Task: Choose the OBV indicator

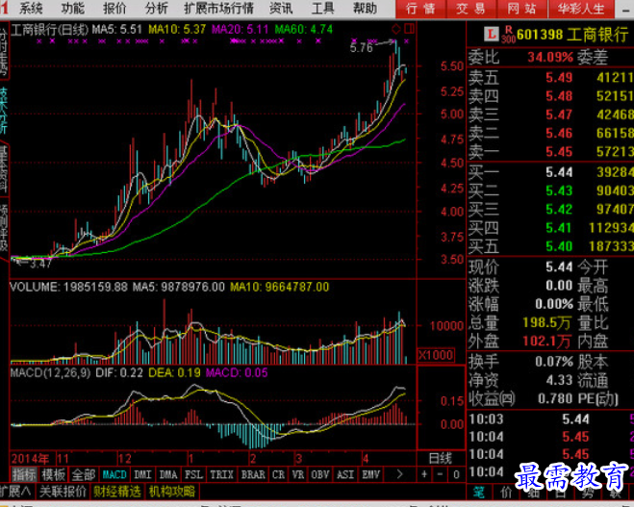Action: (x=320, y=474)
